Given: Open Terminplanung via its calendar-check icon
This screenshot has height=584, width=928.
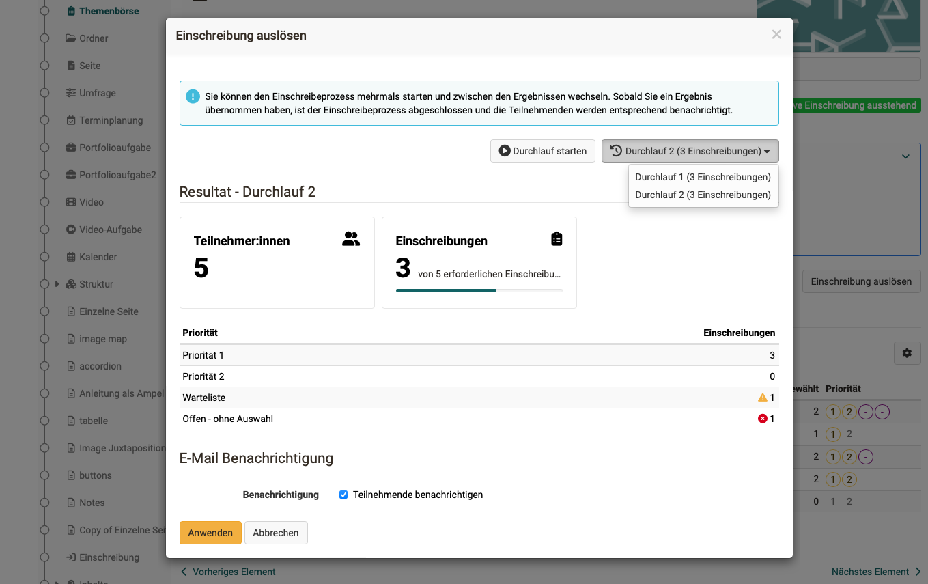Looking at the screenshot, I should tap(70, 120).
